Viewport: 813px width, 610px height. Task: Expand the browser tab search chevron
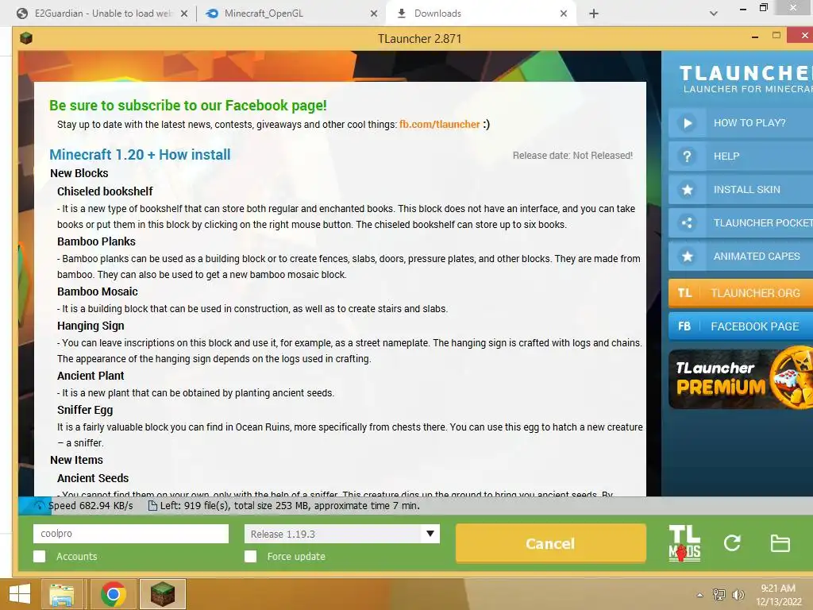coord(714,14)
